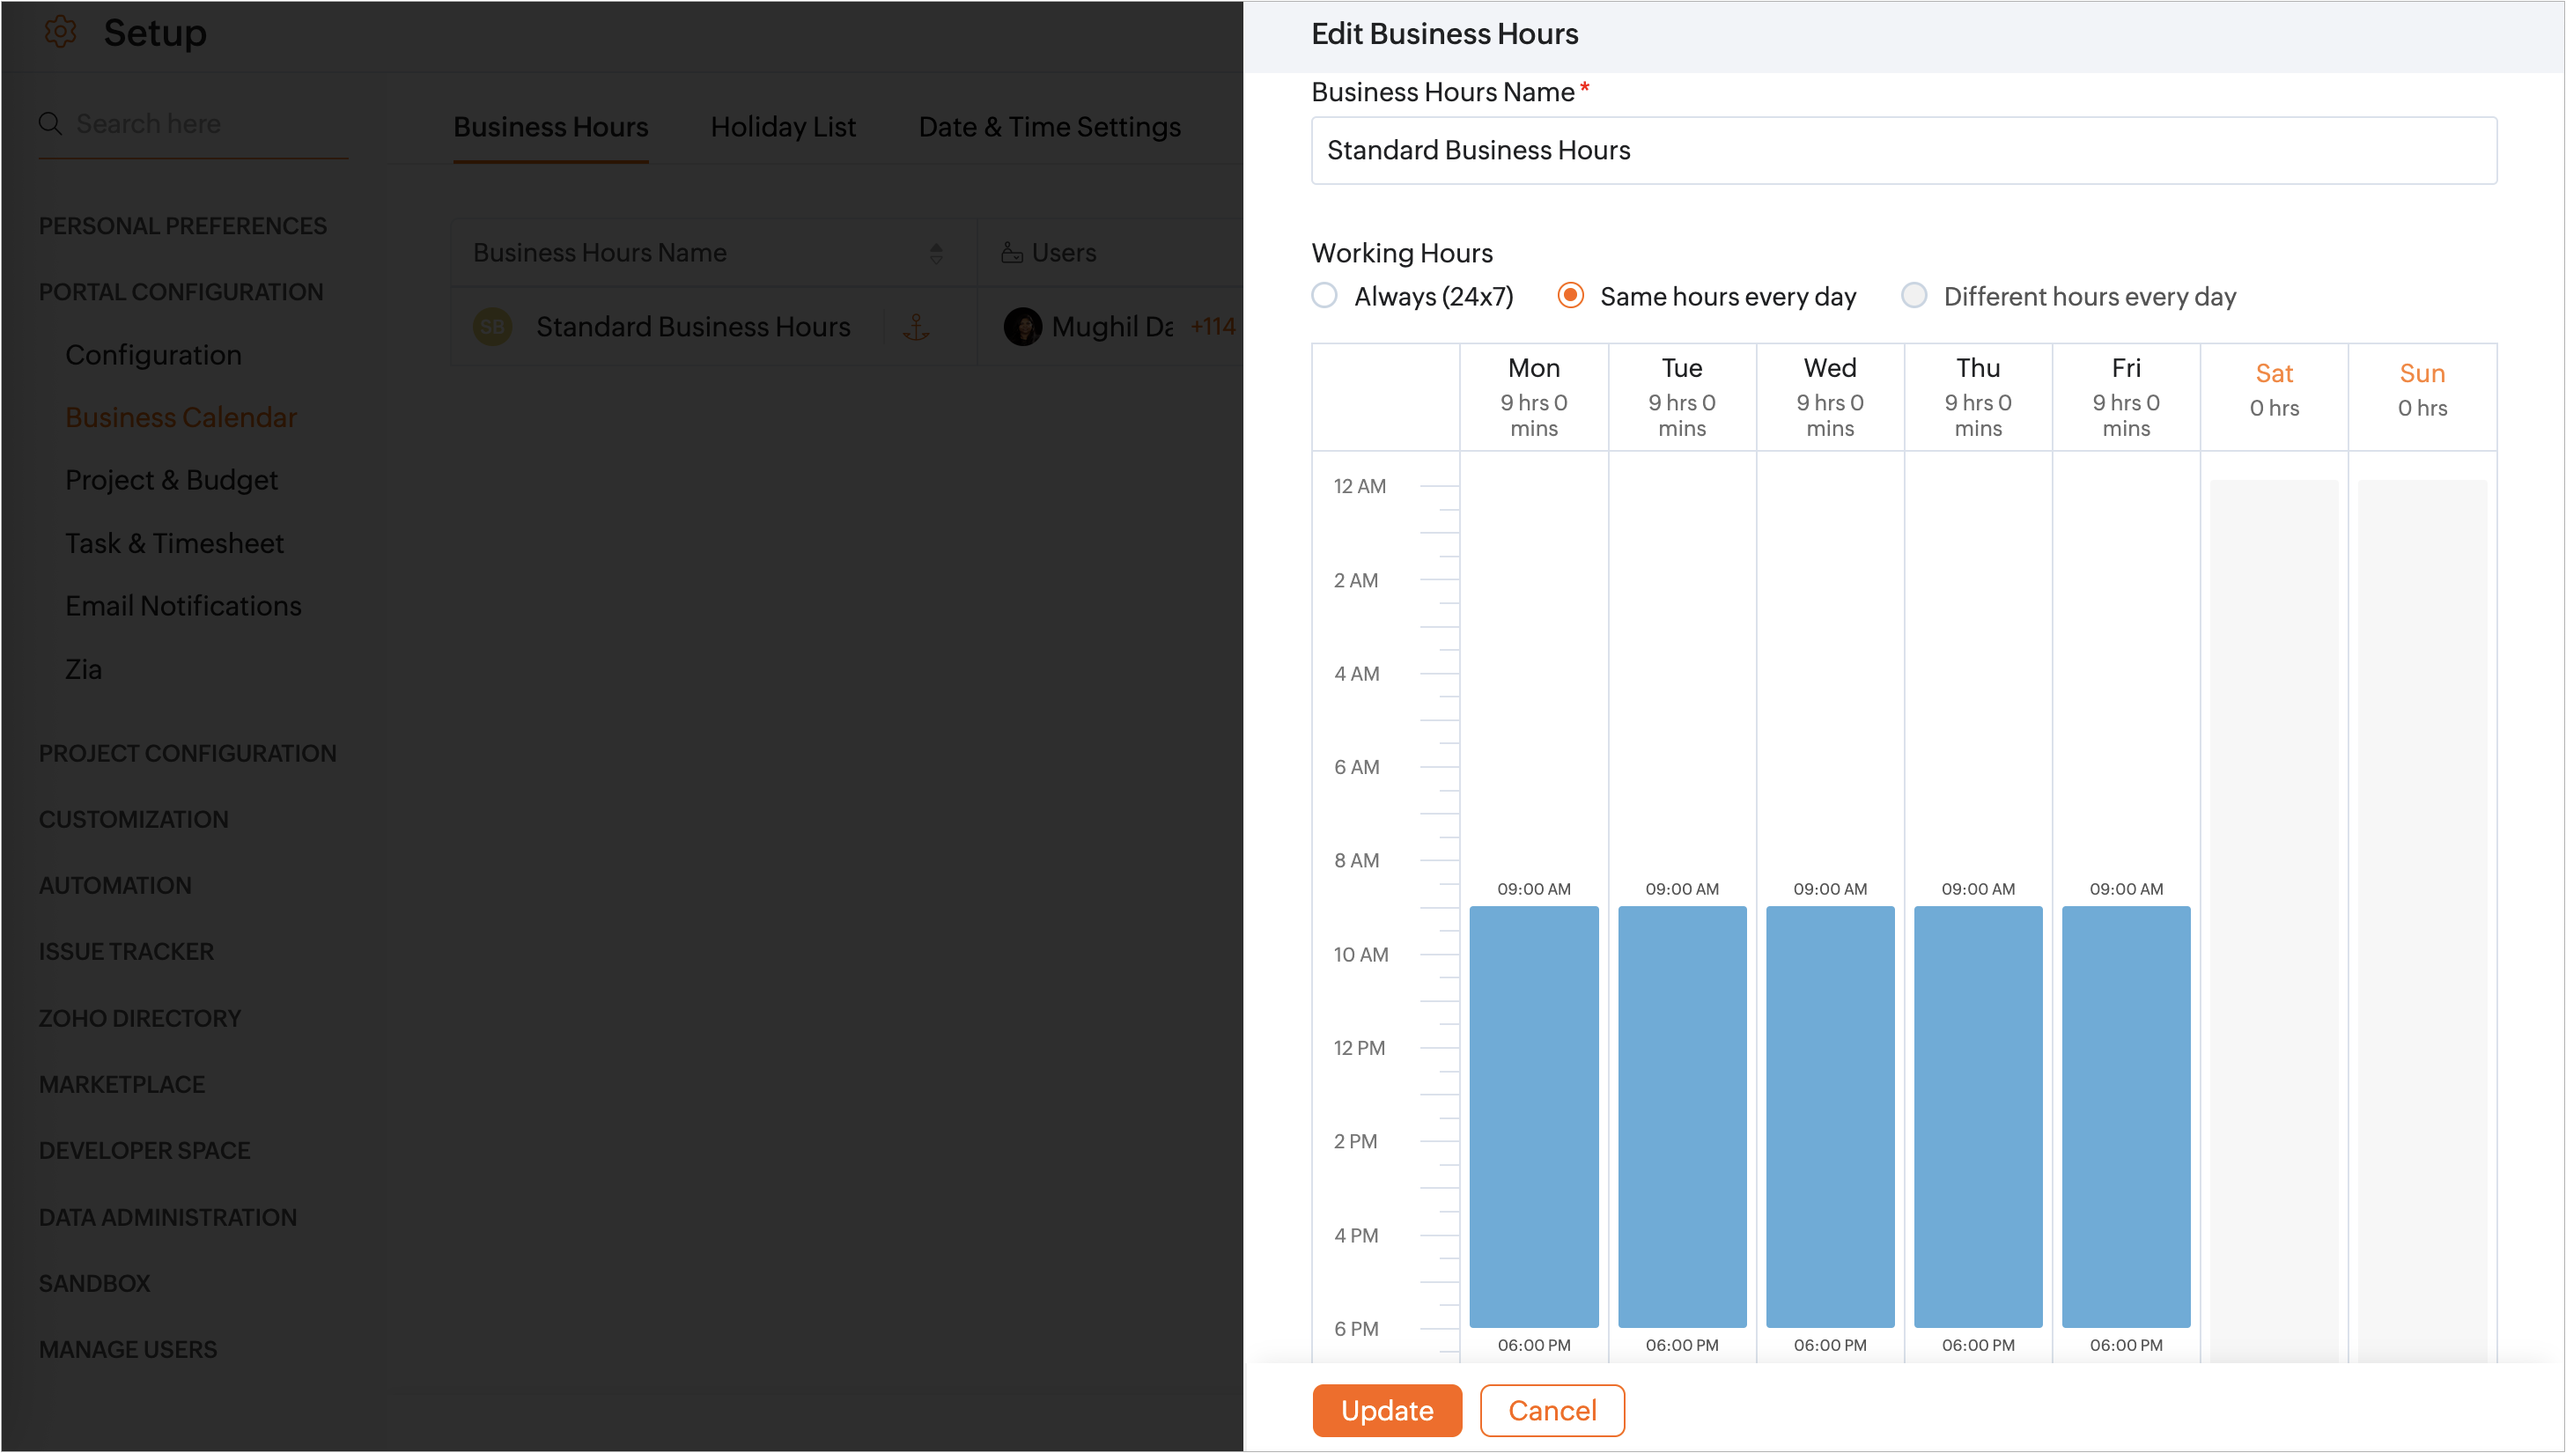Image resolution: width=2566 pixels, height=1453 pixels.
Task: Expand the Automation sidebar section
Action: pos(114,885)
